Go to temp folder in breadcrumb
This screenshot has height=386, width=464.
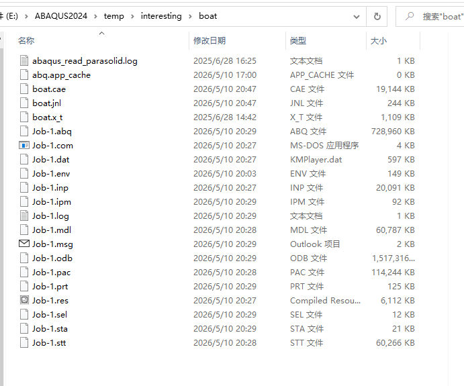114,16
